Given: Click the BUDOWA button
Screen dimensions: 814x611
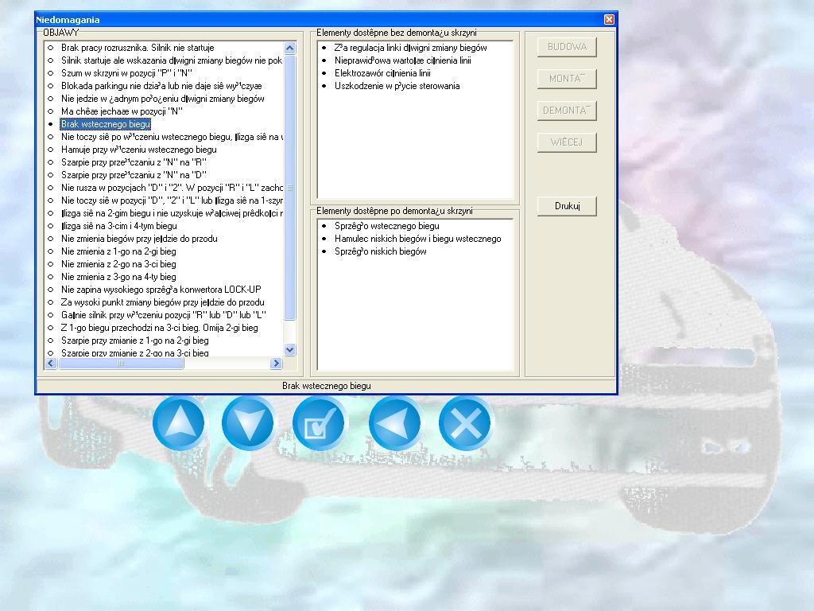Looking at the screenshot, I should tap(567, 47).
